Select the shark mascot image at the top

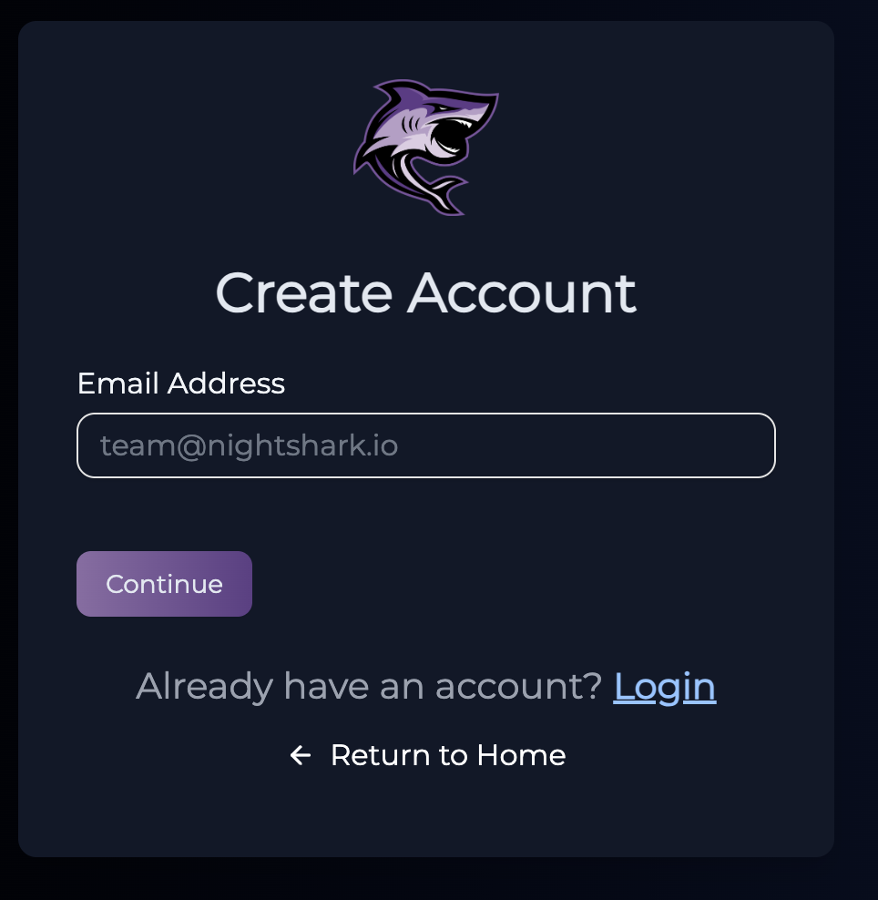pyautogui.click(x=426, y=147)
